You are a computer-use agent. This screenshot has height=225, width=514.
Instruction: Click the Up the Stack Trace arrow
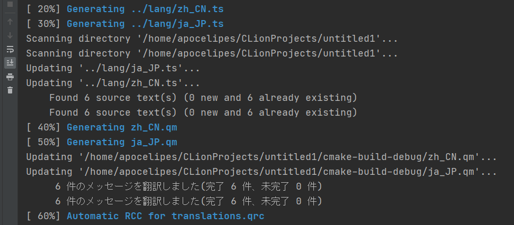10,22
